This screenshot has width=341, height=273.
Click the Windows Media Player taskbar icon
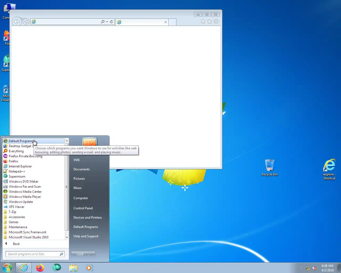coord(90,268)
